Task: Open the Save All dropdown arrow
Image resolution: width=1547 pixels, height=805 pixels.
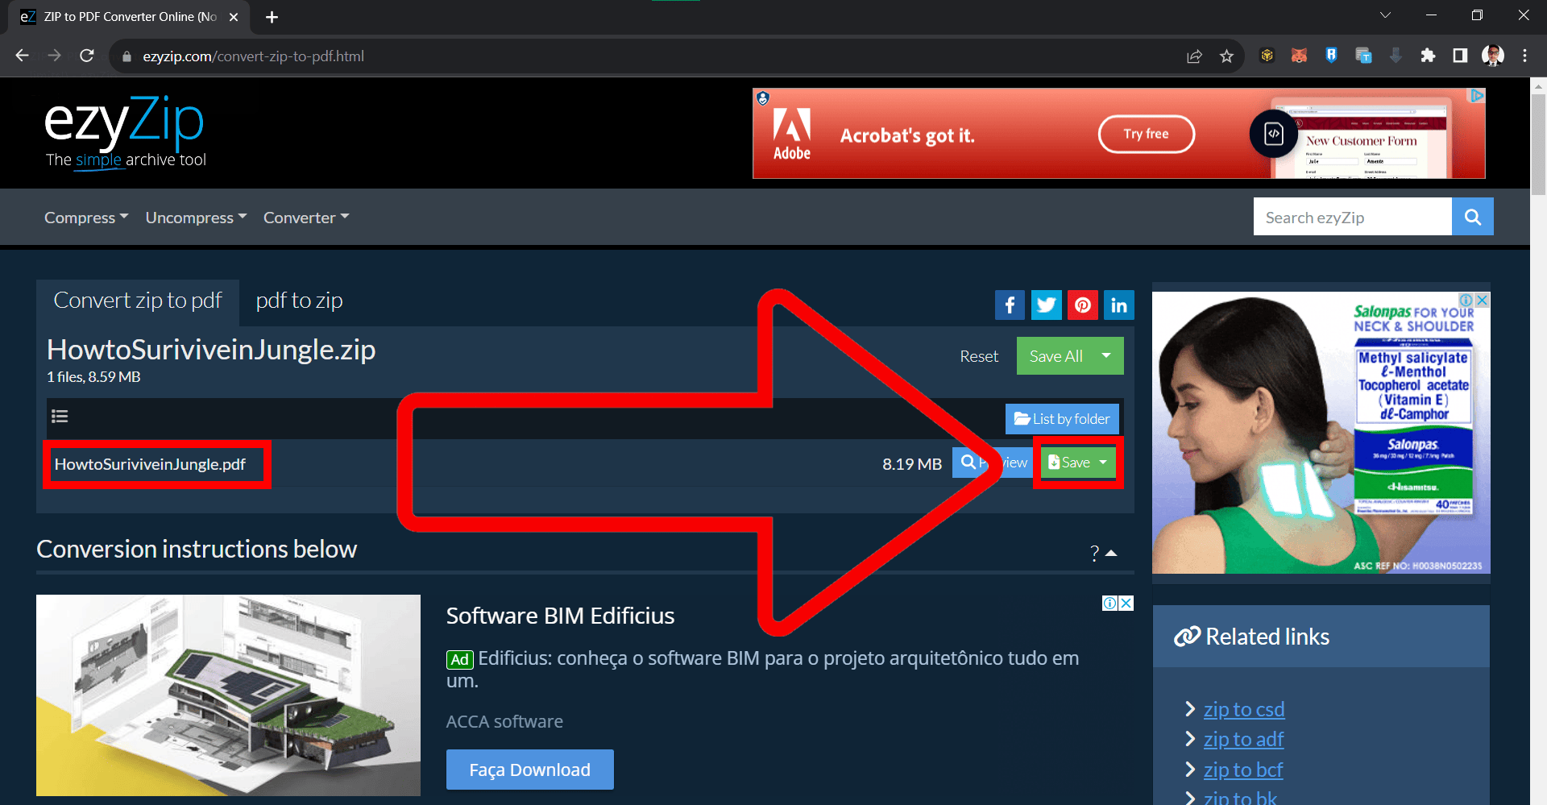Action: (x=1105, y=355)
